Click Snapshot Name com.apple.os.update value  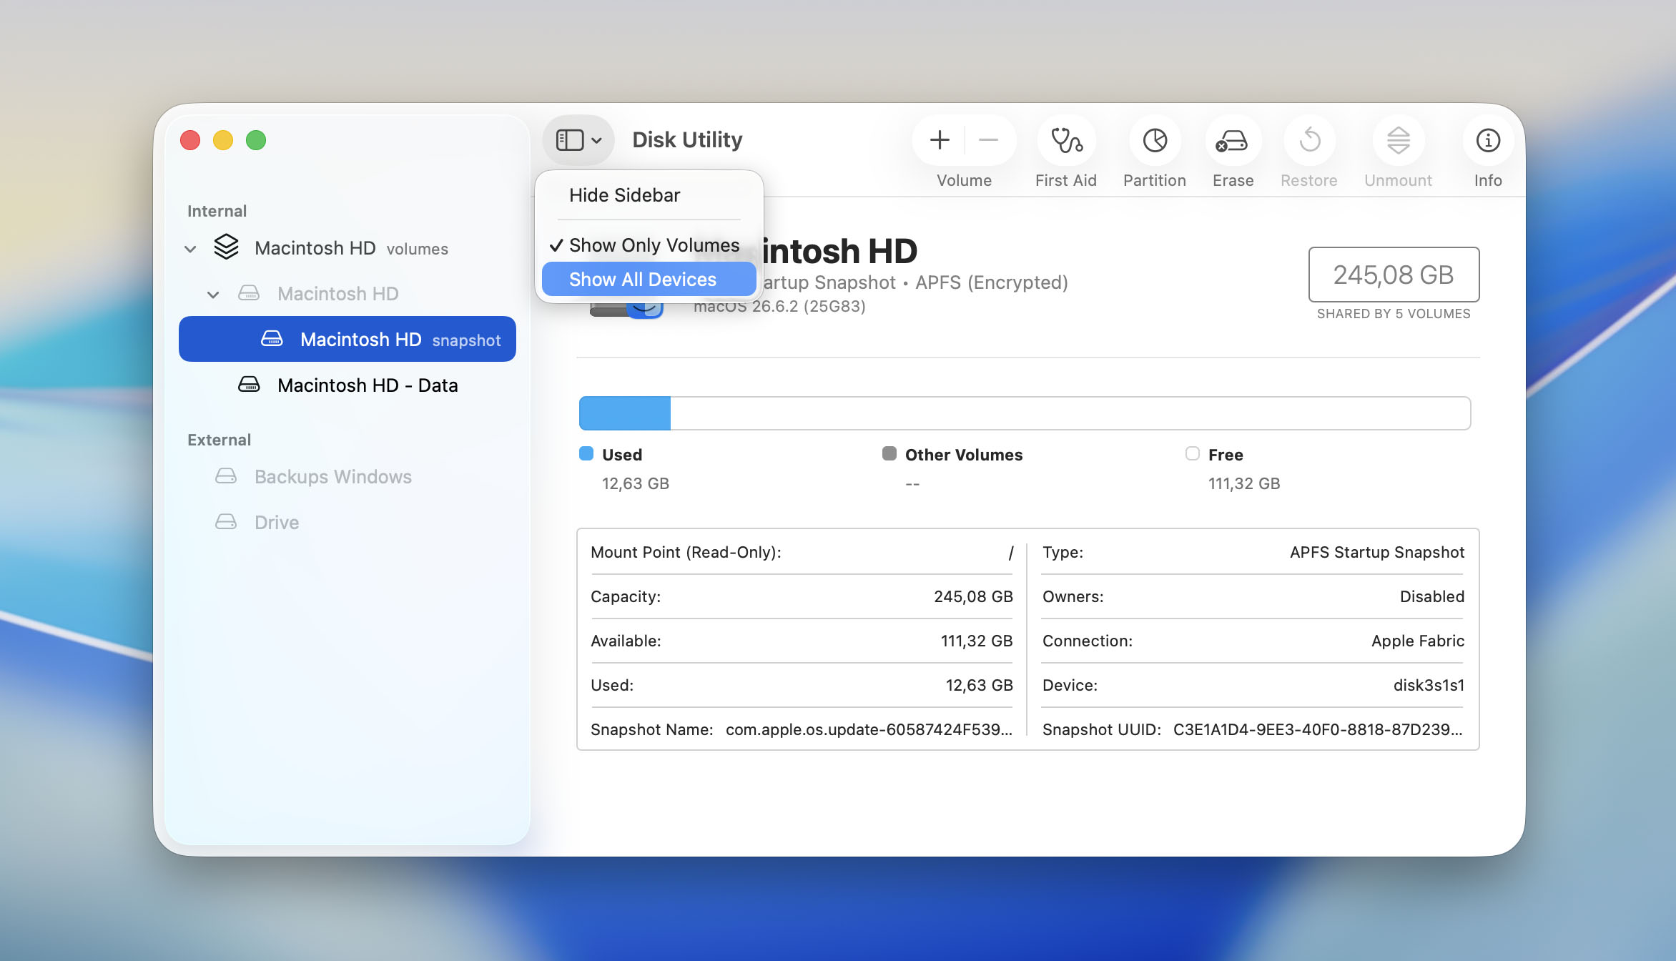point(869,729)
